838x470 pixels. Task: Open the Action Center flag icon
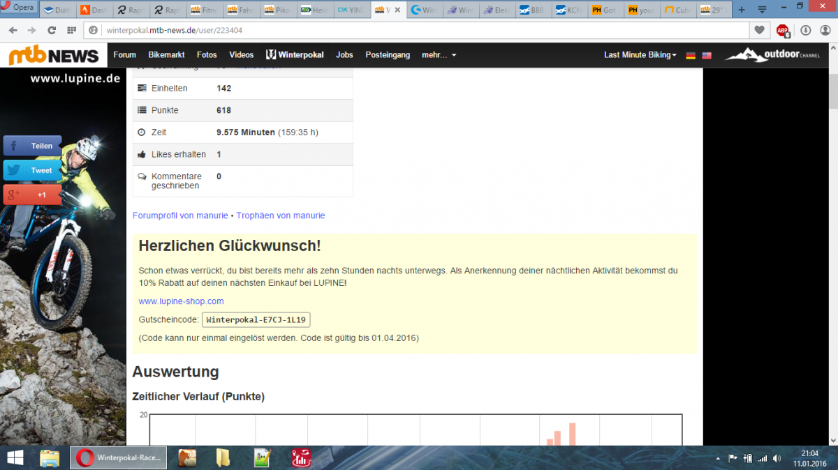click(733, 458)
